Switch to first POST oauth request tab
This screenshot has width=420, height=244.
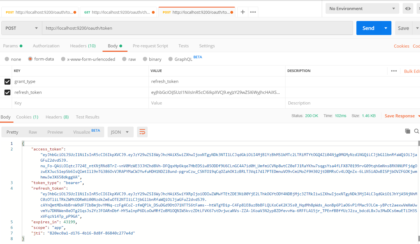41,12
